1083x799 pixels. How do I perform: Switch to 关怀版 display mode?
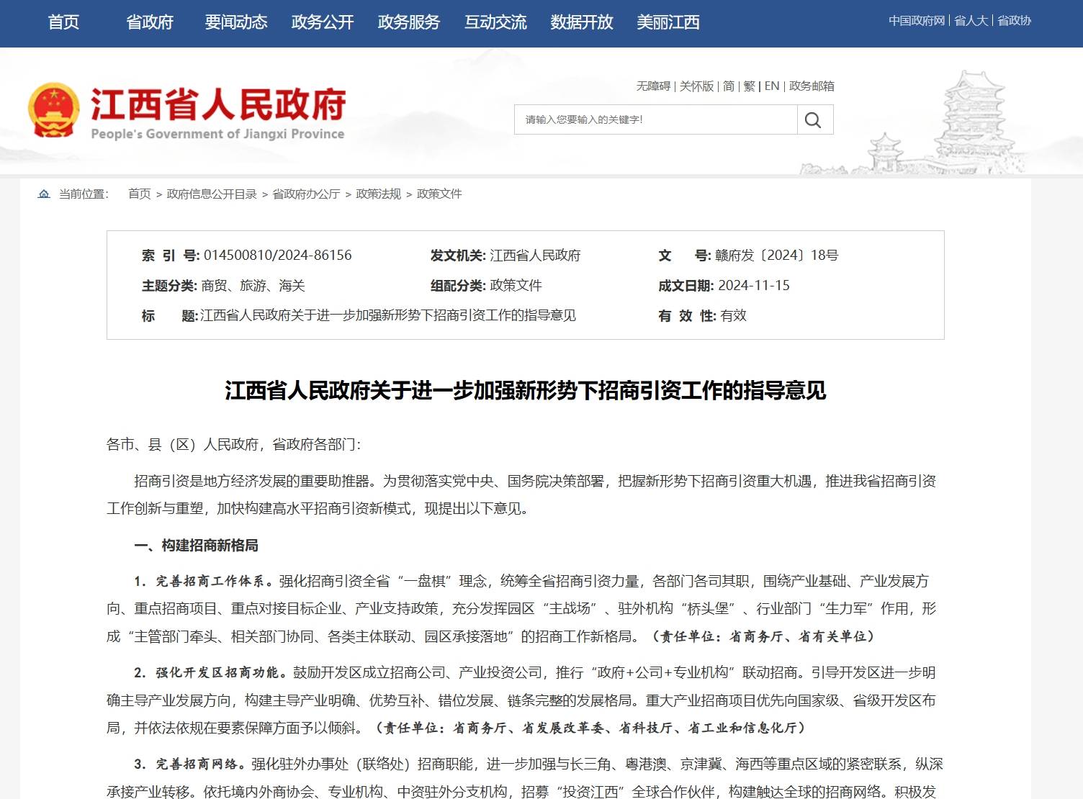tap(696, 86)
